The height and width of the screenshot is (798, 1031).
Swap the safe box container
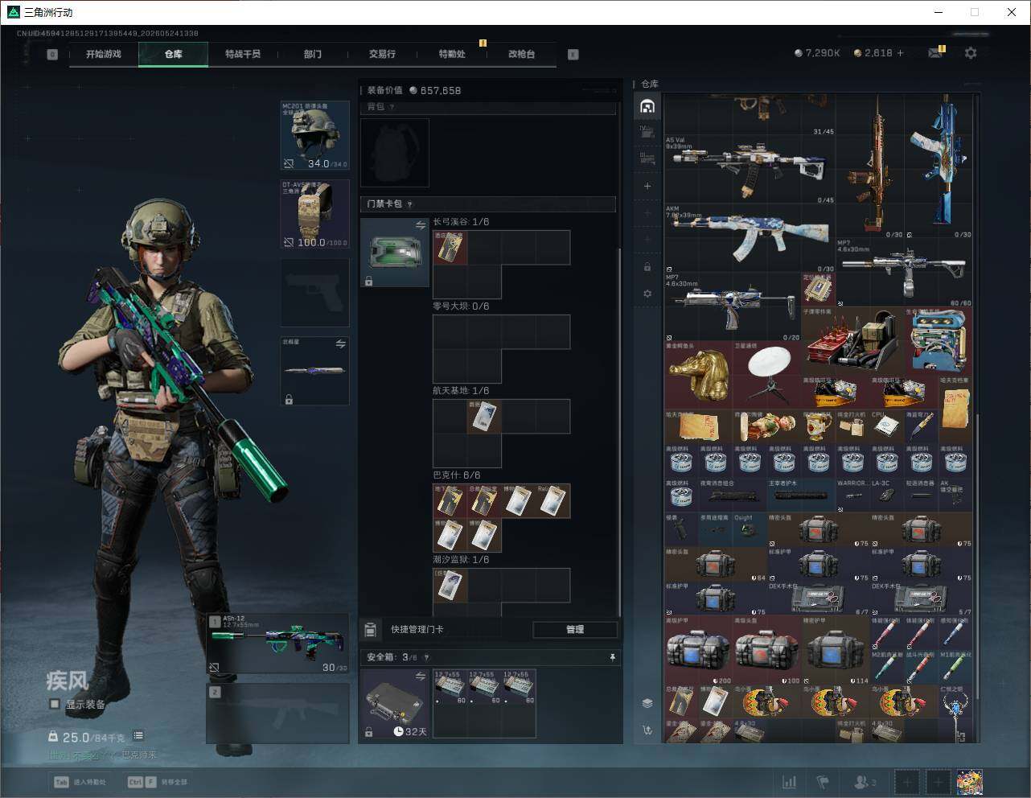pos(420,677)
